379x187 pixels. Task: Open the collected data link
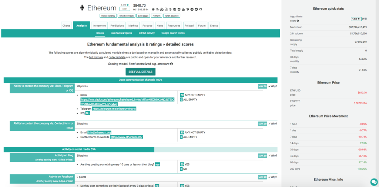117,57
